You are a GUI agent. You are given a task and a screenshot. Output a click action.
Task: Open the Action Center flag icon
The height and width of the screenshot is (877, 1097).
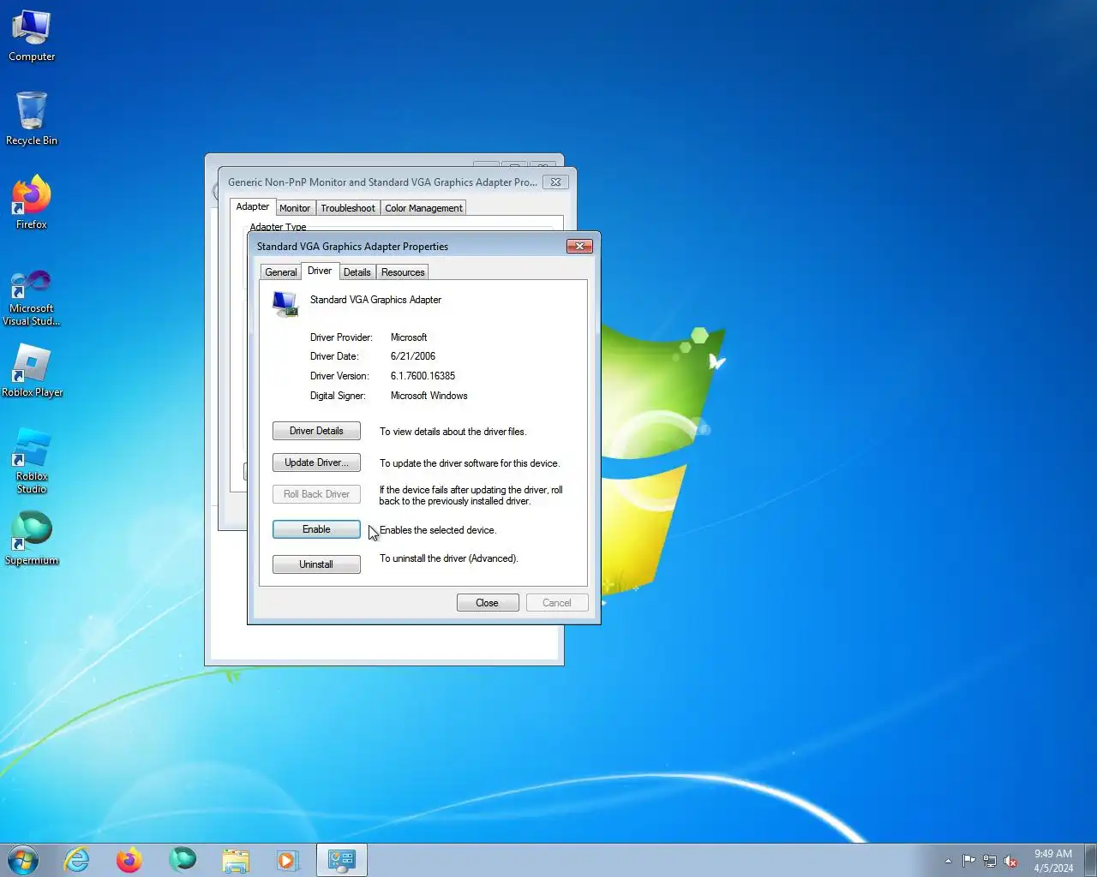pos(968,861)
